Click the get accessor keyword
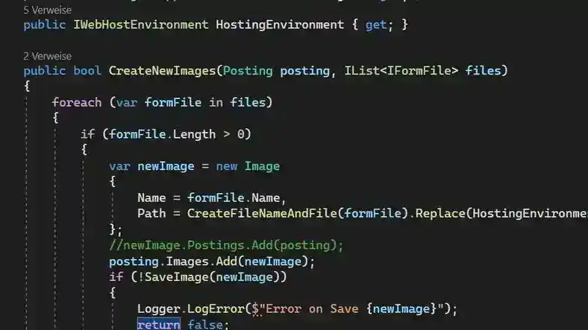 (x=376, y=25)
